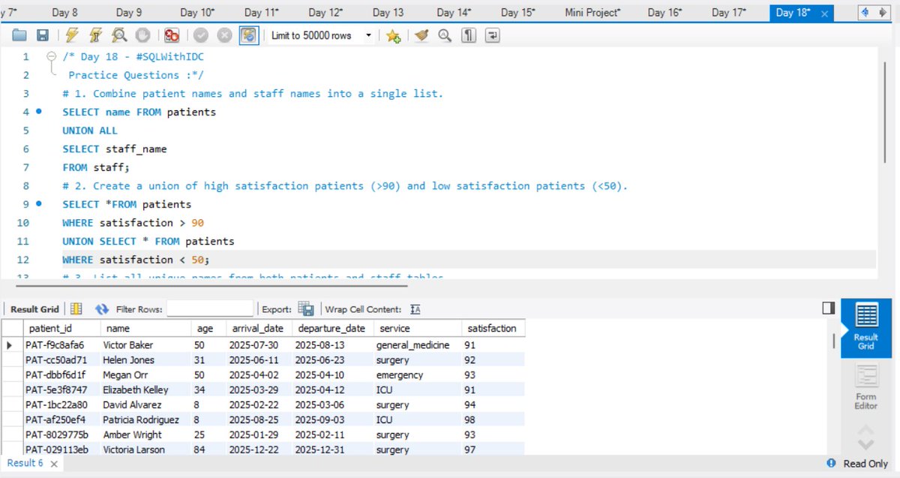The image size is (900, 478).
Task: Toggle word wrapping in the editor
Action: (492, 35)
